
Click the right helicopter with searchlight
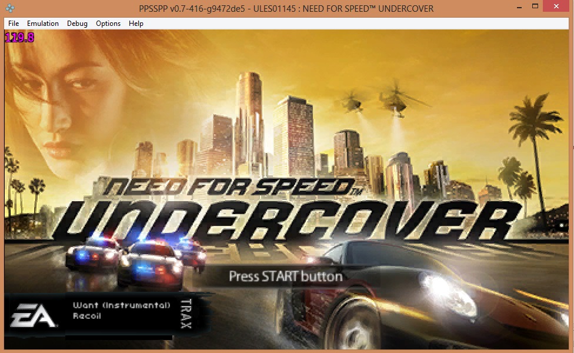pyautogui.click(x=394, y=100)
